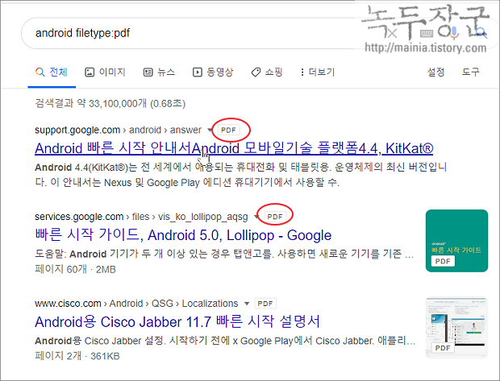Click the newspaper icon beside 뉴스

(x=148, y=72)
